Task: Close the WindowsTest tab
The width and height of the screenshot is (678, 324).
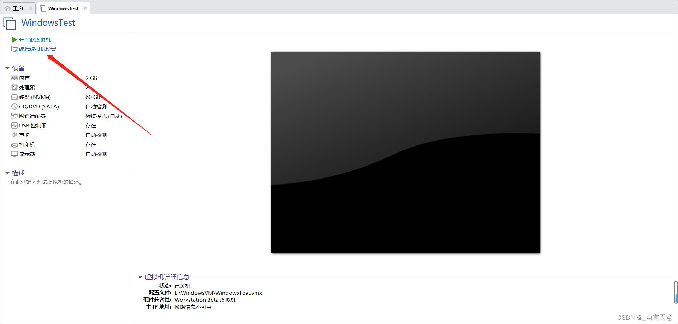Action: pyautogui.click(x=85, y=8)
